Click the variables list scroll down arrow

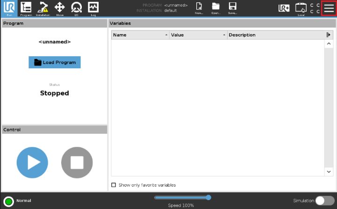[x=329, y=172]
